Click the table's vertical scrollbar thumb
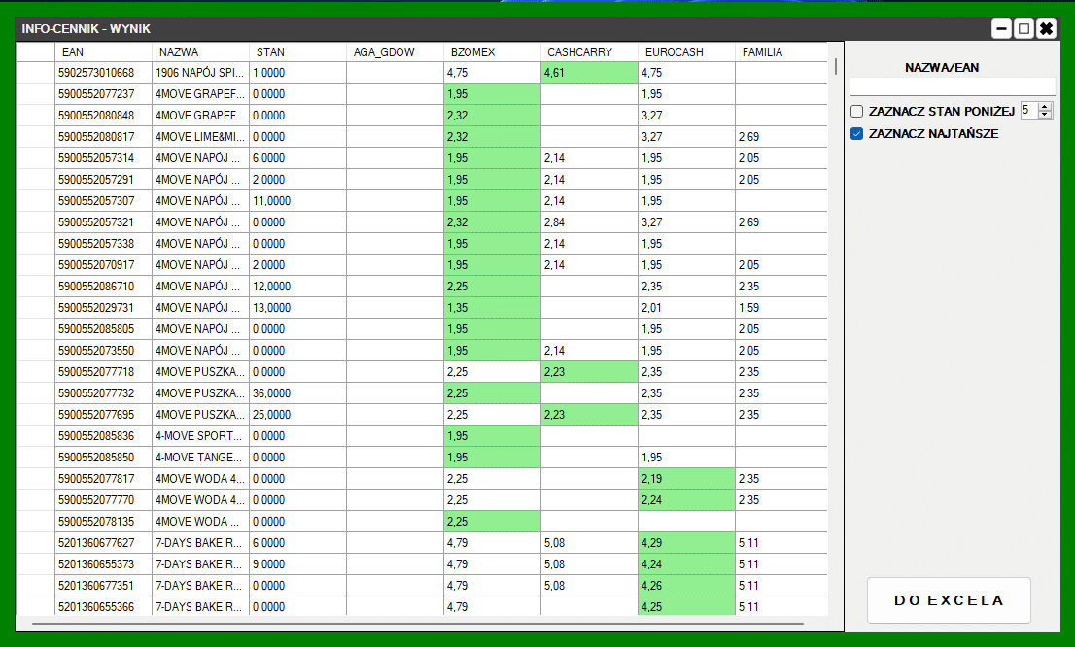 pyautogui.click(x=836, y=66)
